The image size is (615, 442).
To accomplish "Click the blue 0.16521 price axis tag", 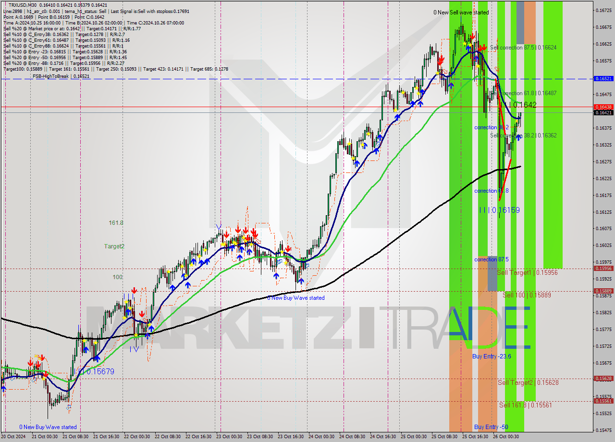I will tap(603, 78).
